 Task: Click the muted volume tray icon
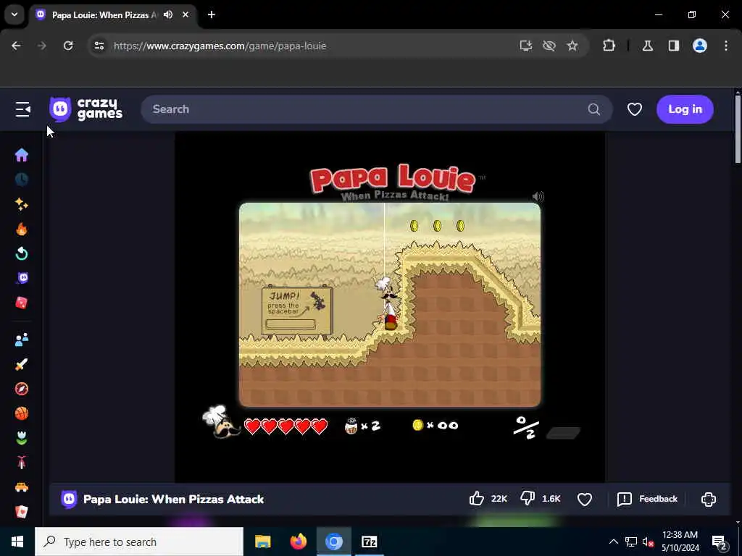coord(648,542)
